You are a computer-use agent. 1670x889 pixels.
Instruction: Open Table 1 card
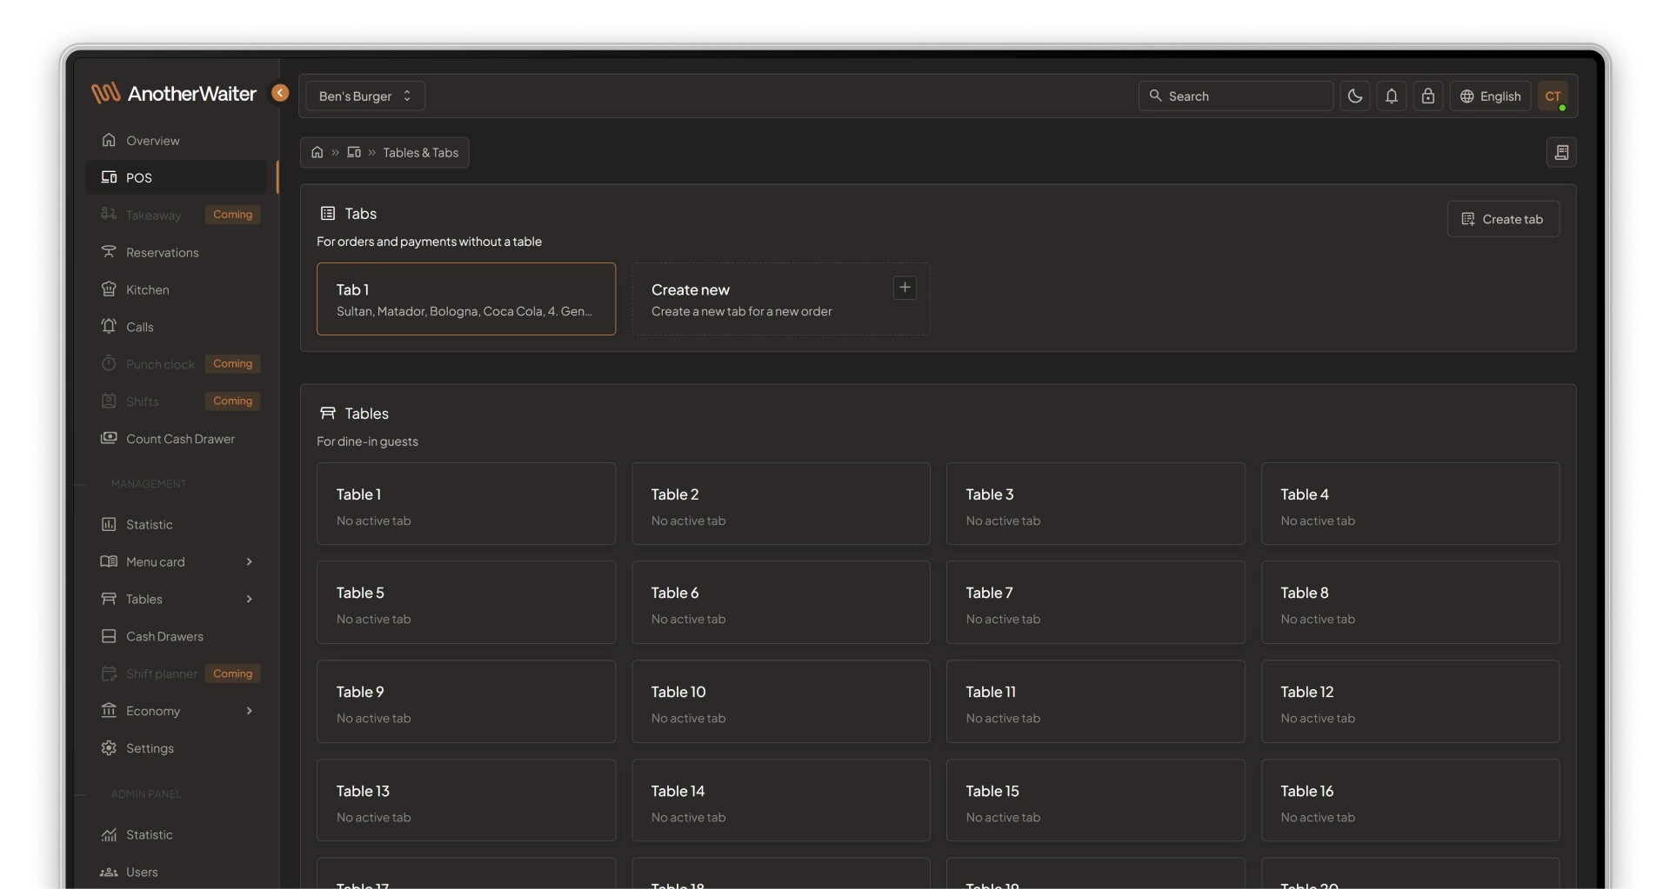click(x=466, y=504)
